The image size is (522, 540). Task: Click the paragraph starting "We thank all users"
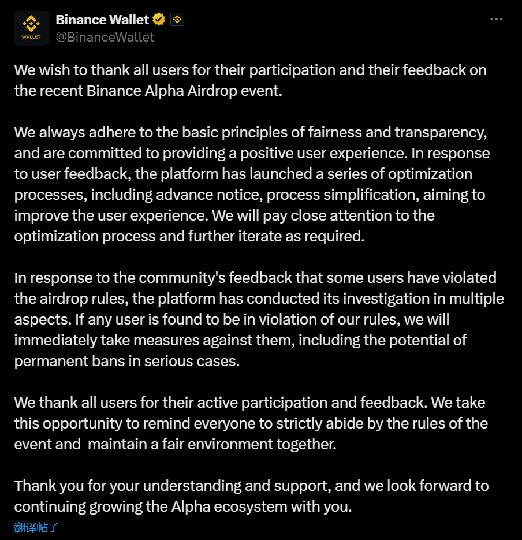coord(251,423)
